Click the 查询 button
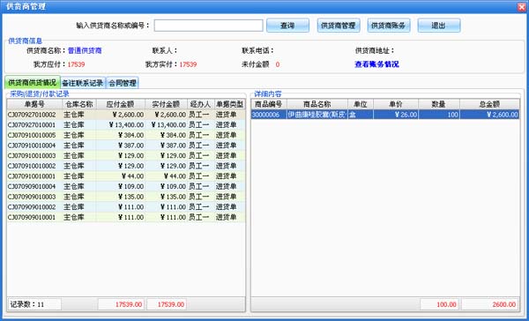The width and height of the screenshot is (529, 321). coord(287,26)
